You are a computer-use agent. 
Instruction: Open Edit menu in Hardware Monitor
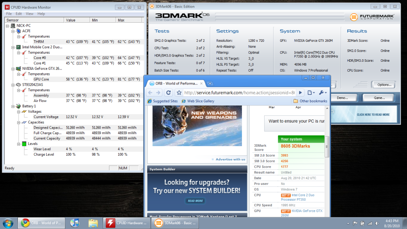(x=19, y=14)
